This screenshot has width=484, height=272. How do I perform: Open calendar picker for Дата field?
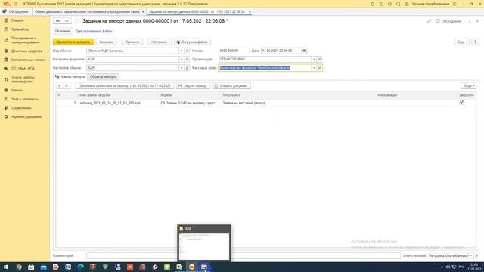[304, 51]
